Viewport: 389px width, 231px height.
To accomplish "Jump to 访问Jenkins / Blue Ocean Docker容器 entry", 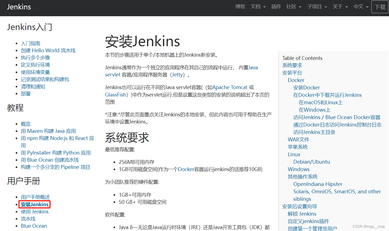I will [x=337, y=117].
